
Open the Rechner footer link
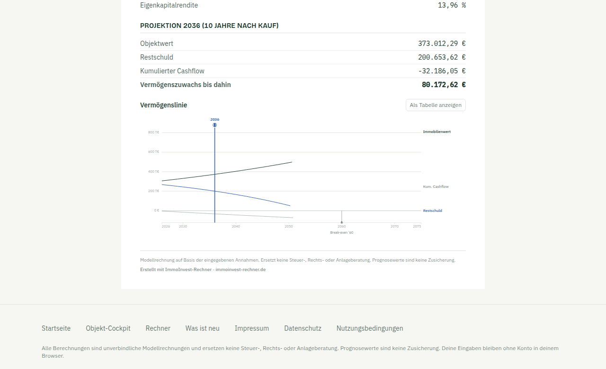(x=158, y=328)
